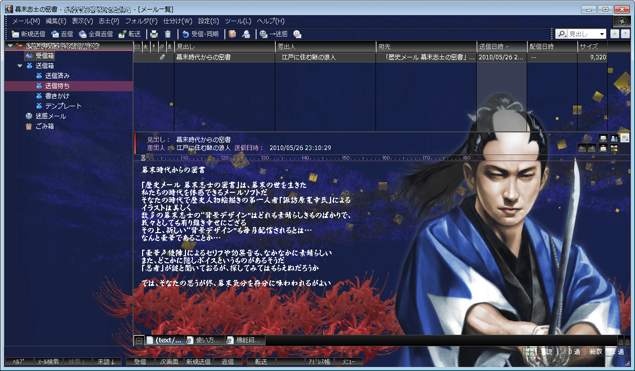Click the search magnifier icon in search box
This screenshot has width=635, height=371.
tap(561, 34)
